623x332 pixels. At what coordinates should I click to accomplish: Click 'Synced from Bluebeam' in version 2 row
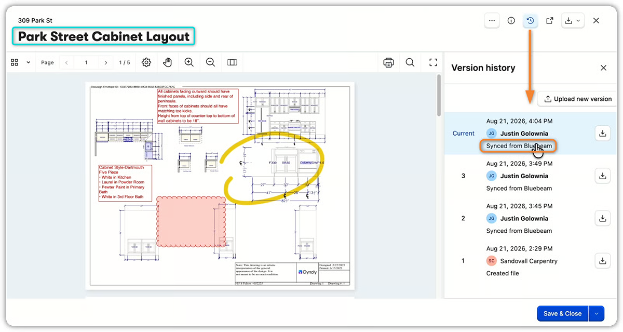[x=519, y=231]
